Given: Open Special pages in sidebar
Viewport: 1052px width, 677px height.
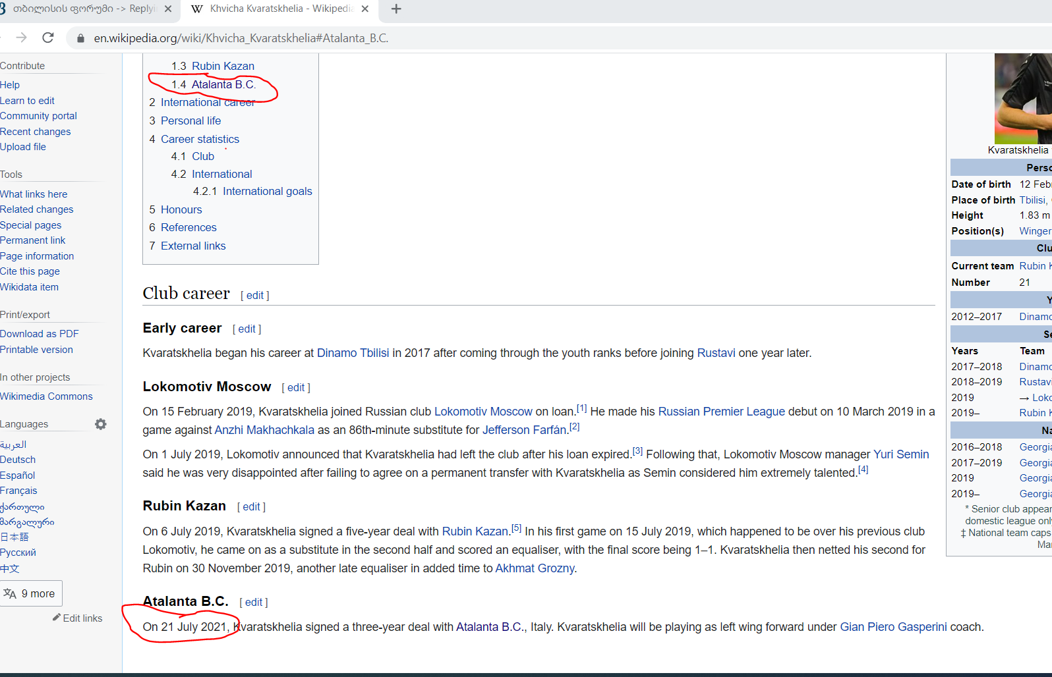Looking at the screenshot, I should coord(30,225).
